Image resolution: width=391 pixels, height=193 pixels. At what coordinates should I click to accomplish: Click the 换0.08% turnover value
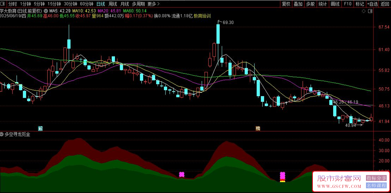[x=162, y=16]
